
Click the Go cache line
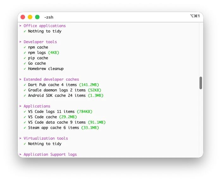(x=37, y=63)
